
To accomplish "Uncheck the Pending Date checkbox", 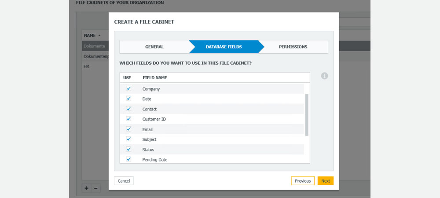I will pyautogui.click(x=128, y=159).
